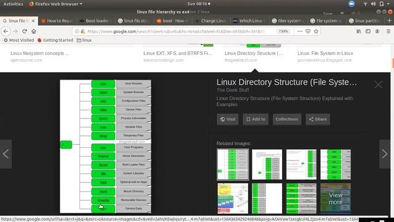Open the page actions three-dots menu
This screenshot has height=222, width=394.
[x=300, y=31]
